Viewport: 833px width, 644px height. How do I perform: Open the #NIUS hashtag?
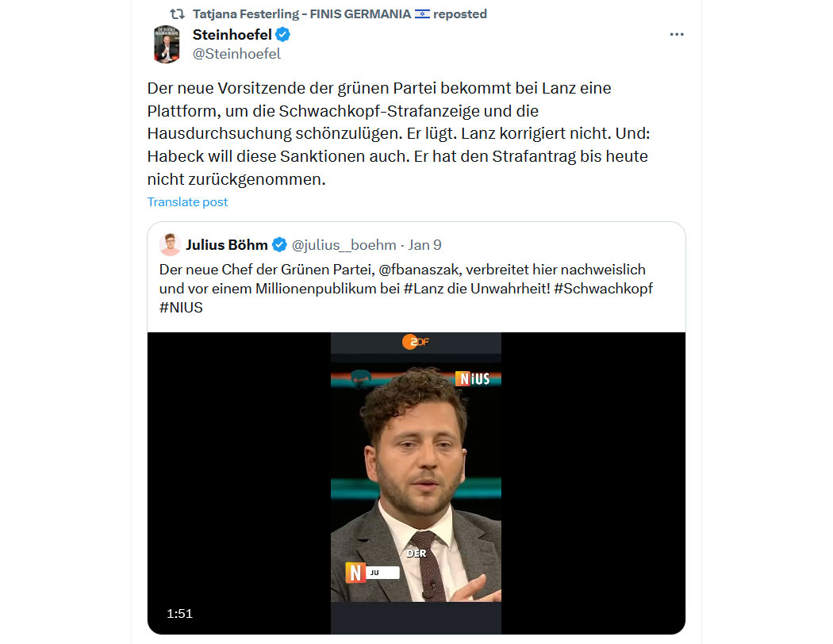click(x=181, y=308)
